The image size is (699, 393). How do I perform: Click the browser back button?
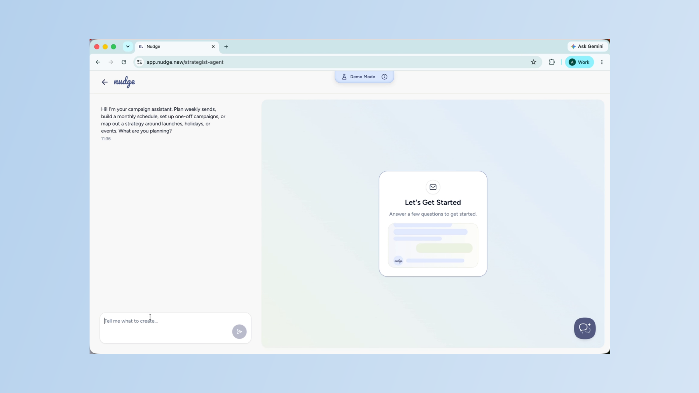tap(98, 62)
